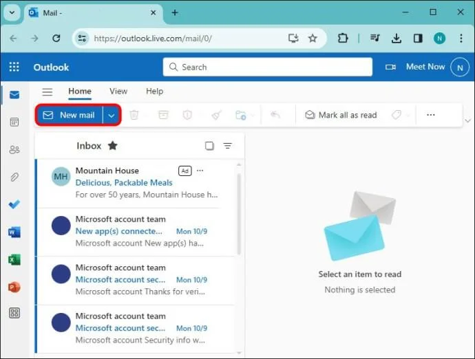Open ellipsis options on Mountain House ad

click(200, 171)
